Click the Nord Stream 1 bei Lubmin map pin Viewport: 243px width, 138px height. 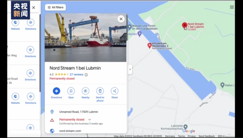(x=185, y=26)
